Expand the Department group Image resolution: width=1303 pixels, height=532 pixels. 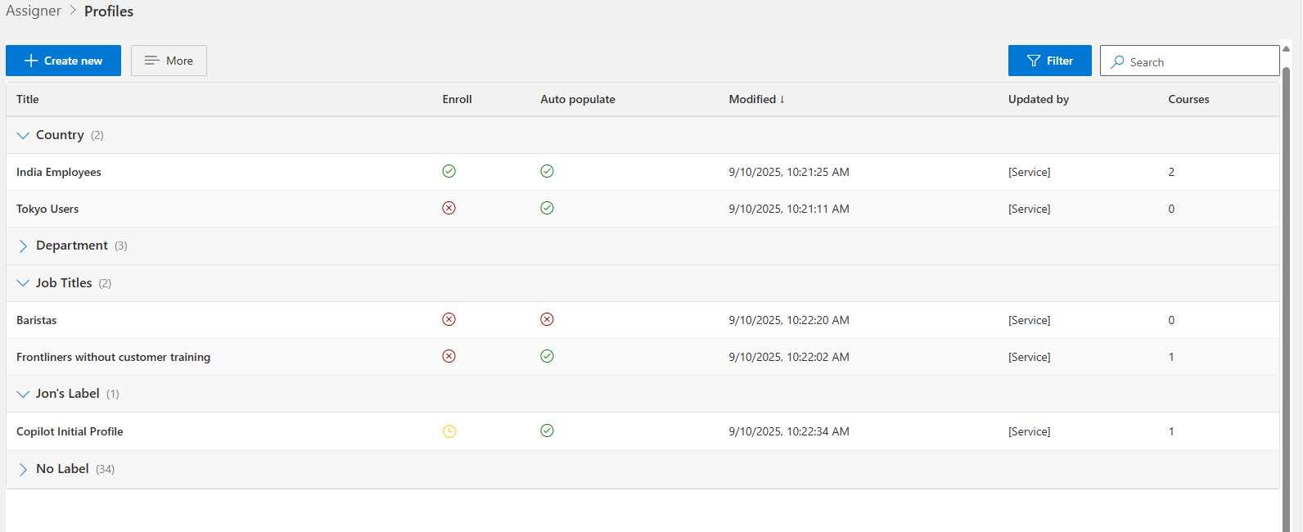point(23,246)
